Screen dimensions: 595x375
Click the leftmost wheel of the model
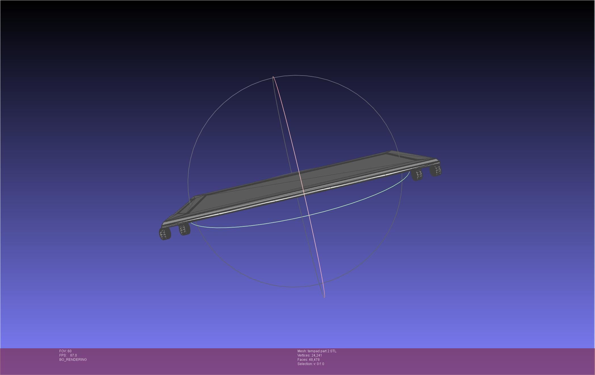[x=165, y=234]
